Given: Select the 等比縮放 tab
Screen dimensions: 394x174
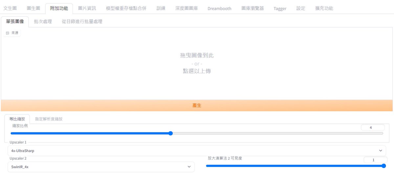Looking at the screenshot, I should pyautogui.click(x=17, y=119).
